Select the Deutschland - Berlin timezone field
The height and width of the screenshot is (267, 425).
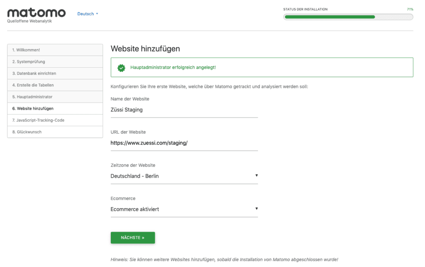(x=184, y=176)
